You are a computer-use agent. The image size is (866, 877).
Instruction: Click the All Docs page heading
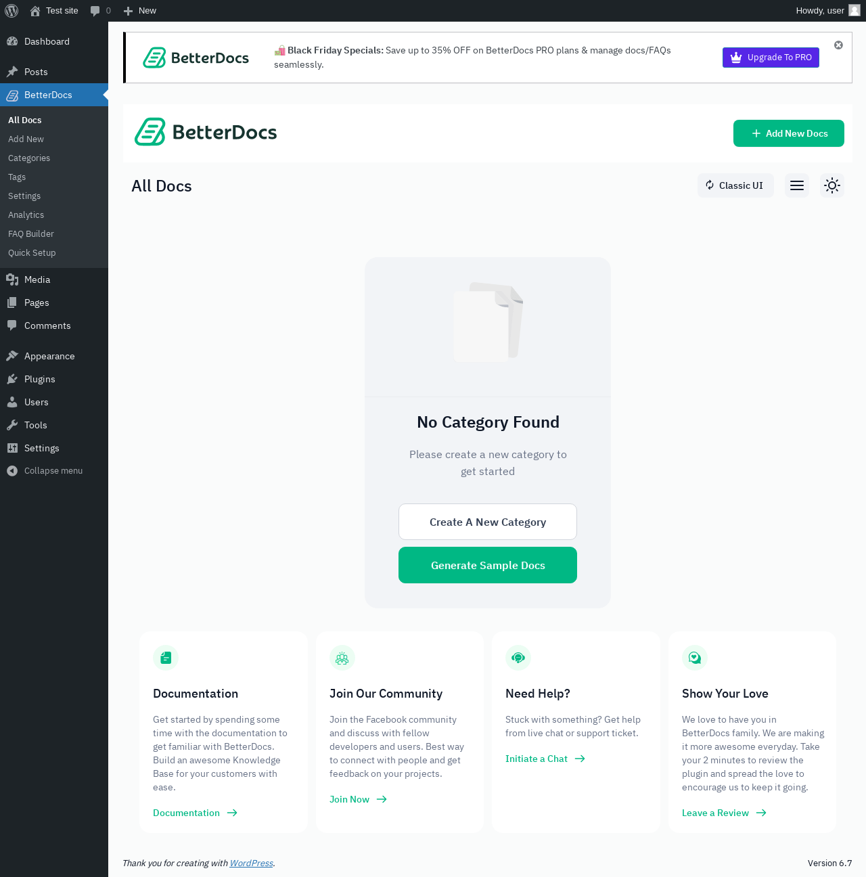[162, 186]
